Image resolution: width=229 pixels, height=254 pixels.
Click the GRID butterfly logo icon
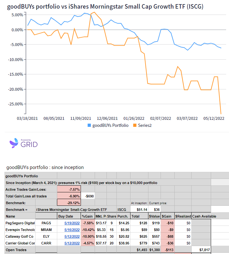pos(14,143)
